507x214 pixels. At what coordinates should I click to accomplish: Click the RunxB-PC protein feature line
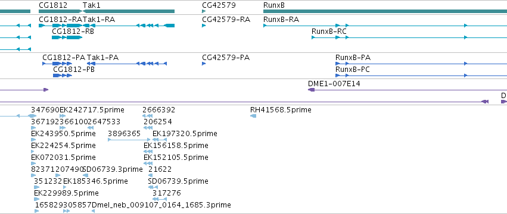point(421,75)
